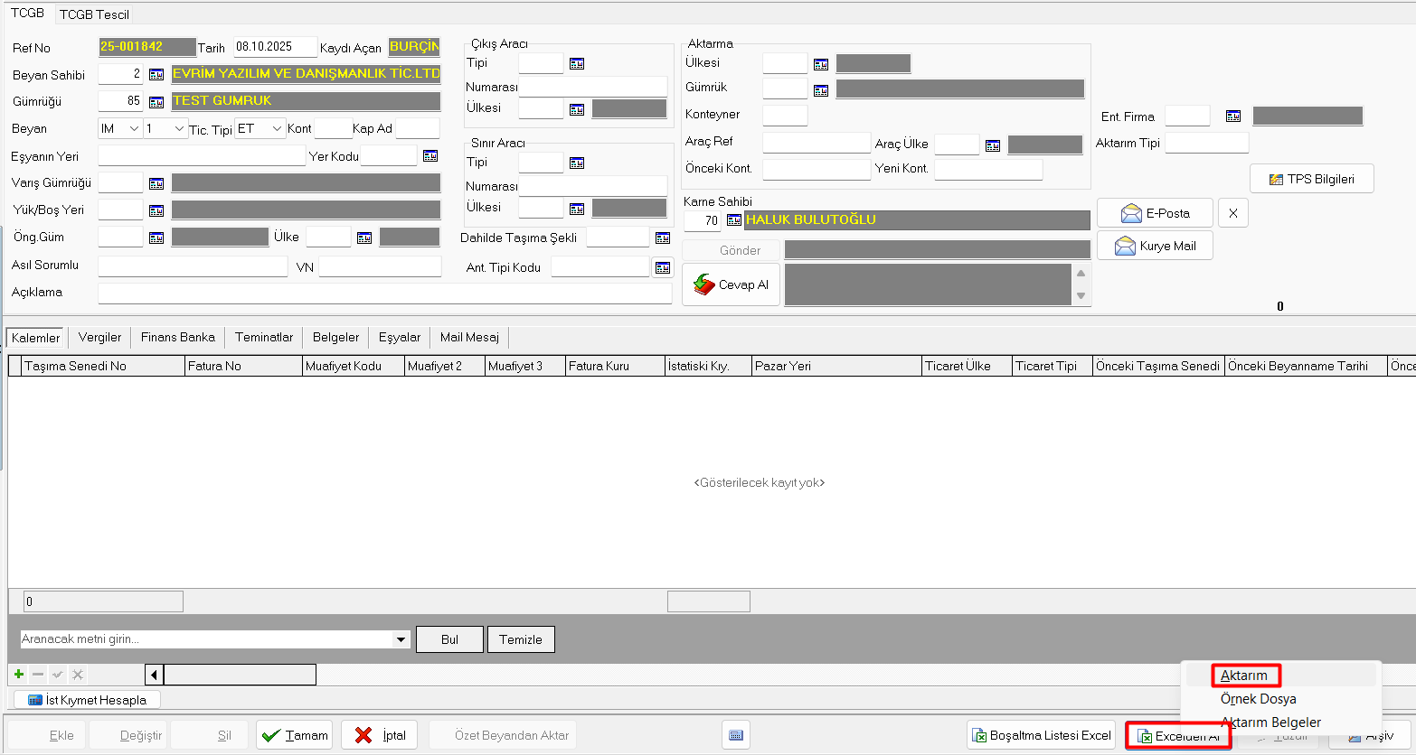The image size is (1416, 755).
Task: Open the Tic. Tipi dropdown showing ET
Action: [277, 129]
